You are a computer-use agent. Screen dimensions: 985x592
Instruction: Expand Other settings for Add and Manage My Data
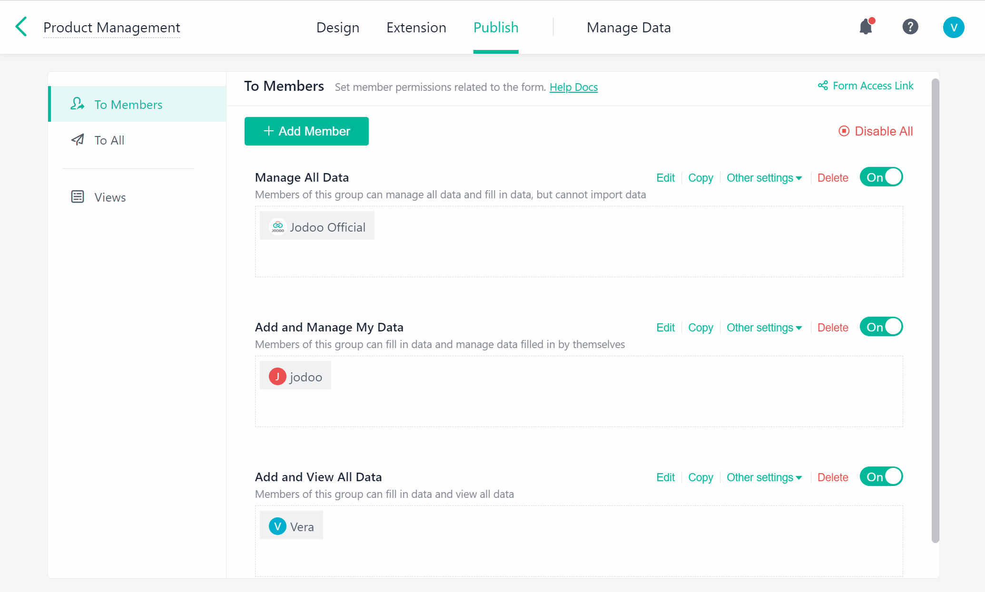[x=764, y=328]
